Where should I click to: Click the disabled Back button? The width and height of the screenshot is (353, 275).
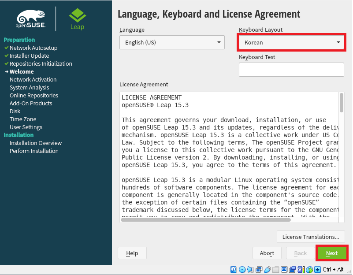pyautogui.click(x=300, y=253)
